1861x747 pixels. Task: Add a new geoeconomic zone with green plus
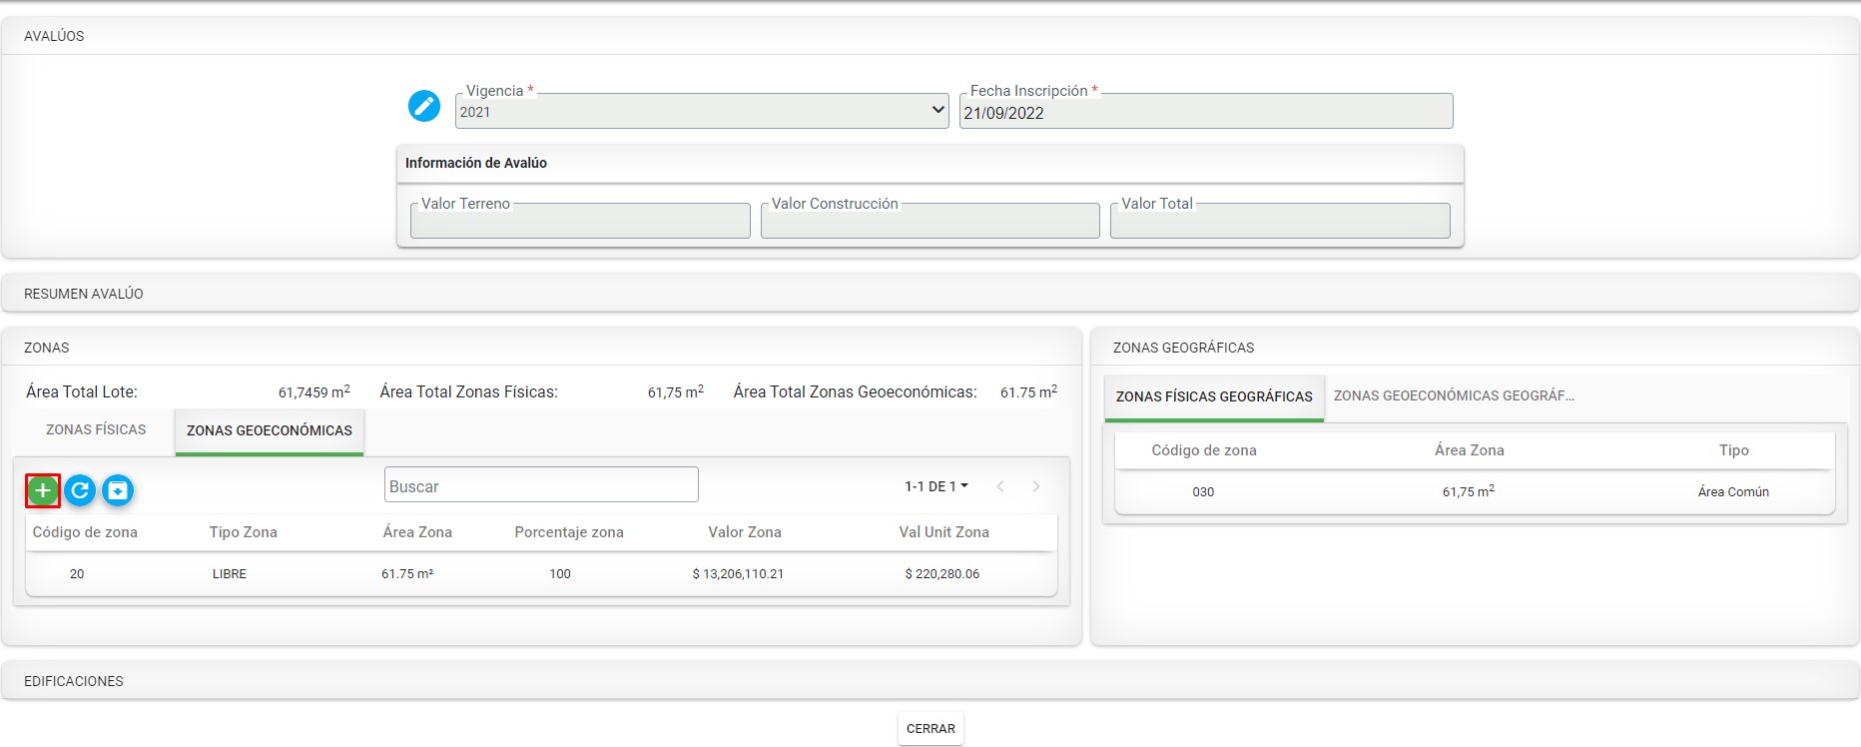(43, 490)
